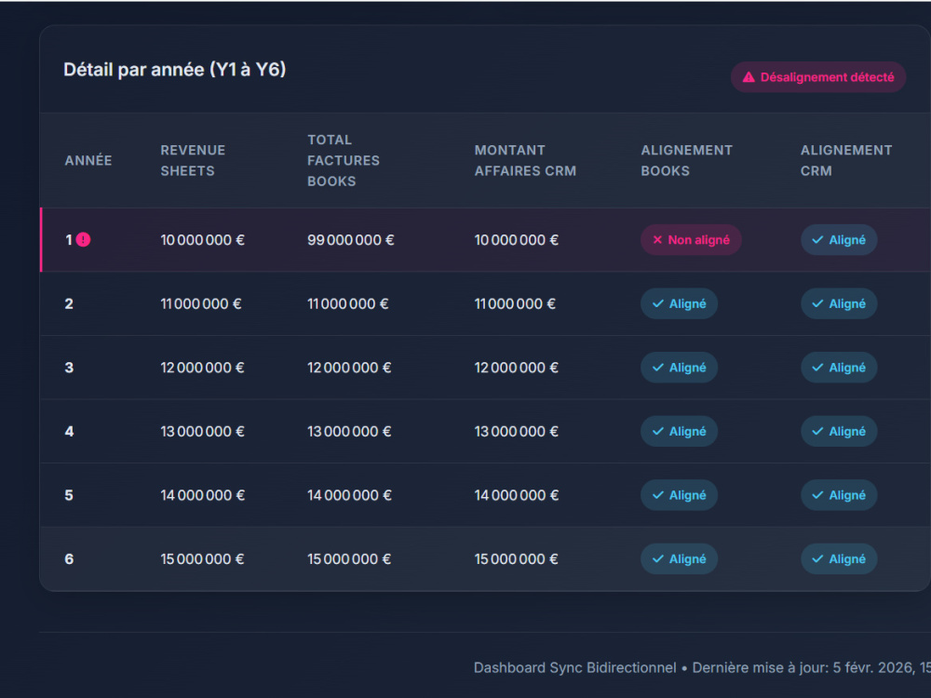Click the year number 5 cell
Image resolution: width=931 pixels, height=698 pixels.
69,495
